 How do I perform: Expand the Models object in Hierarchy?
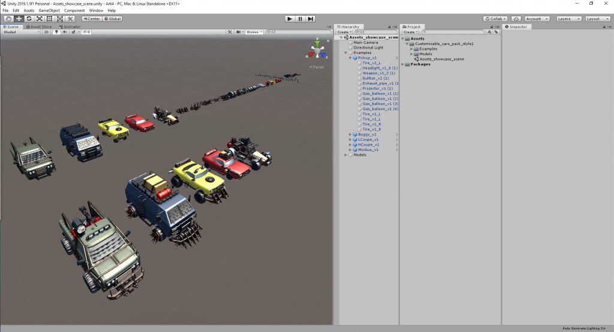pos(345,155)
